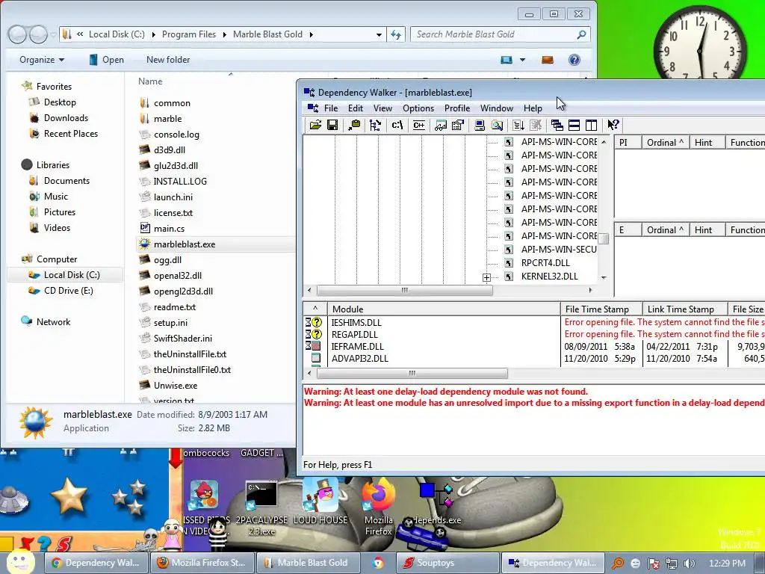Open the Help menu in Dependency Walker
This screenshot has height=574, width=765.
coord(533,108)
